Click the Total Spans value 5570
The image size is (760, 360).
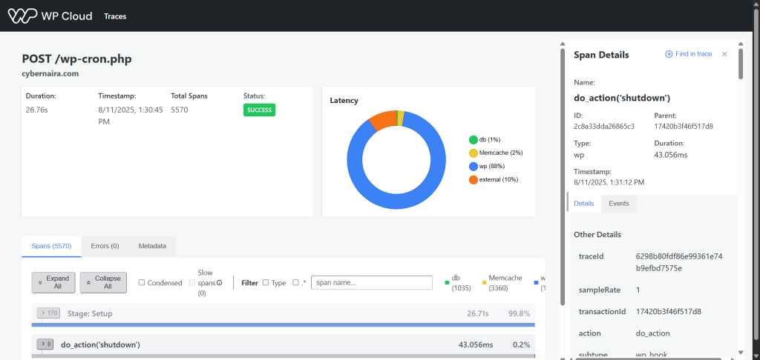(x=180, y=110)
